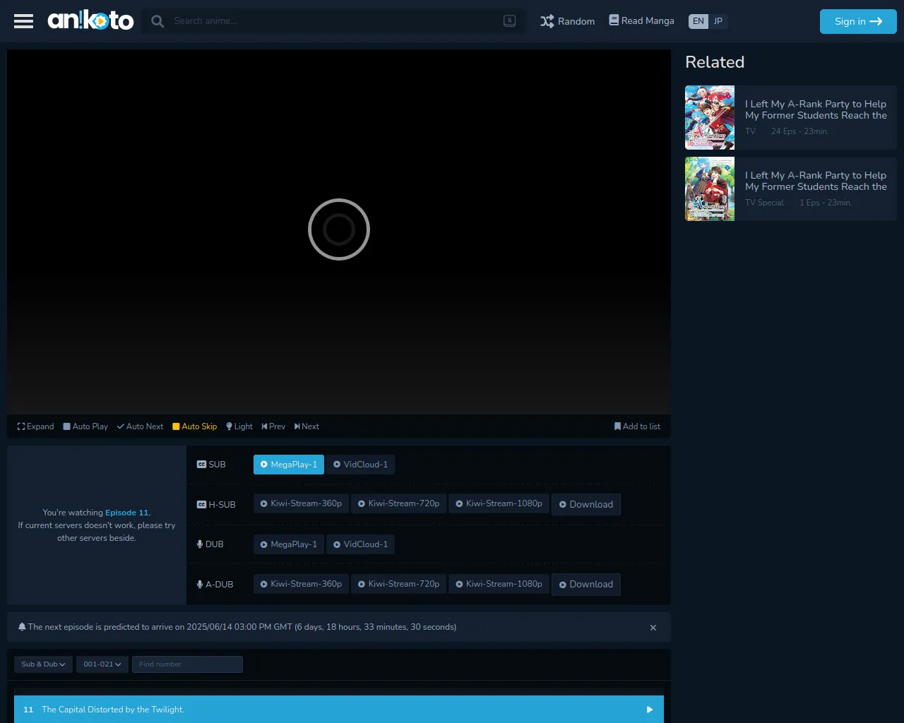Add the anime to your list
904x723 pixels.
[637, 426]
